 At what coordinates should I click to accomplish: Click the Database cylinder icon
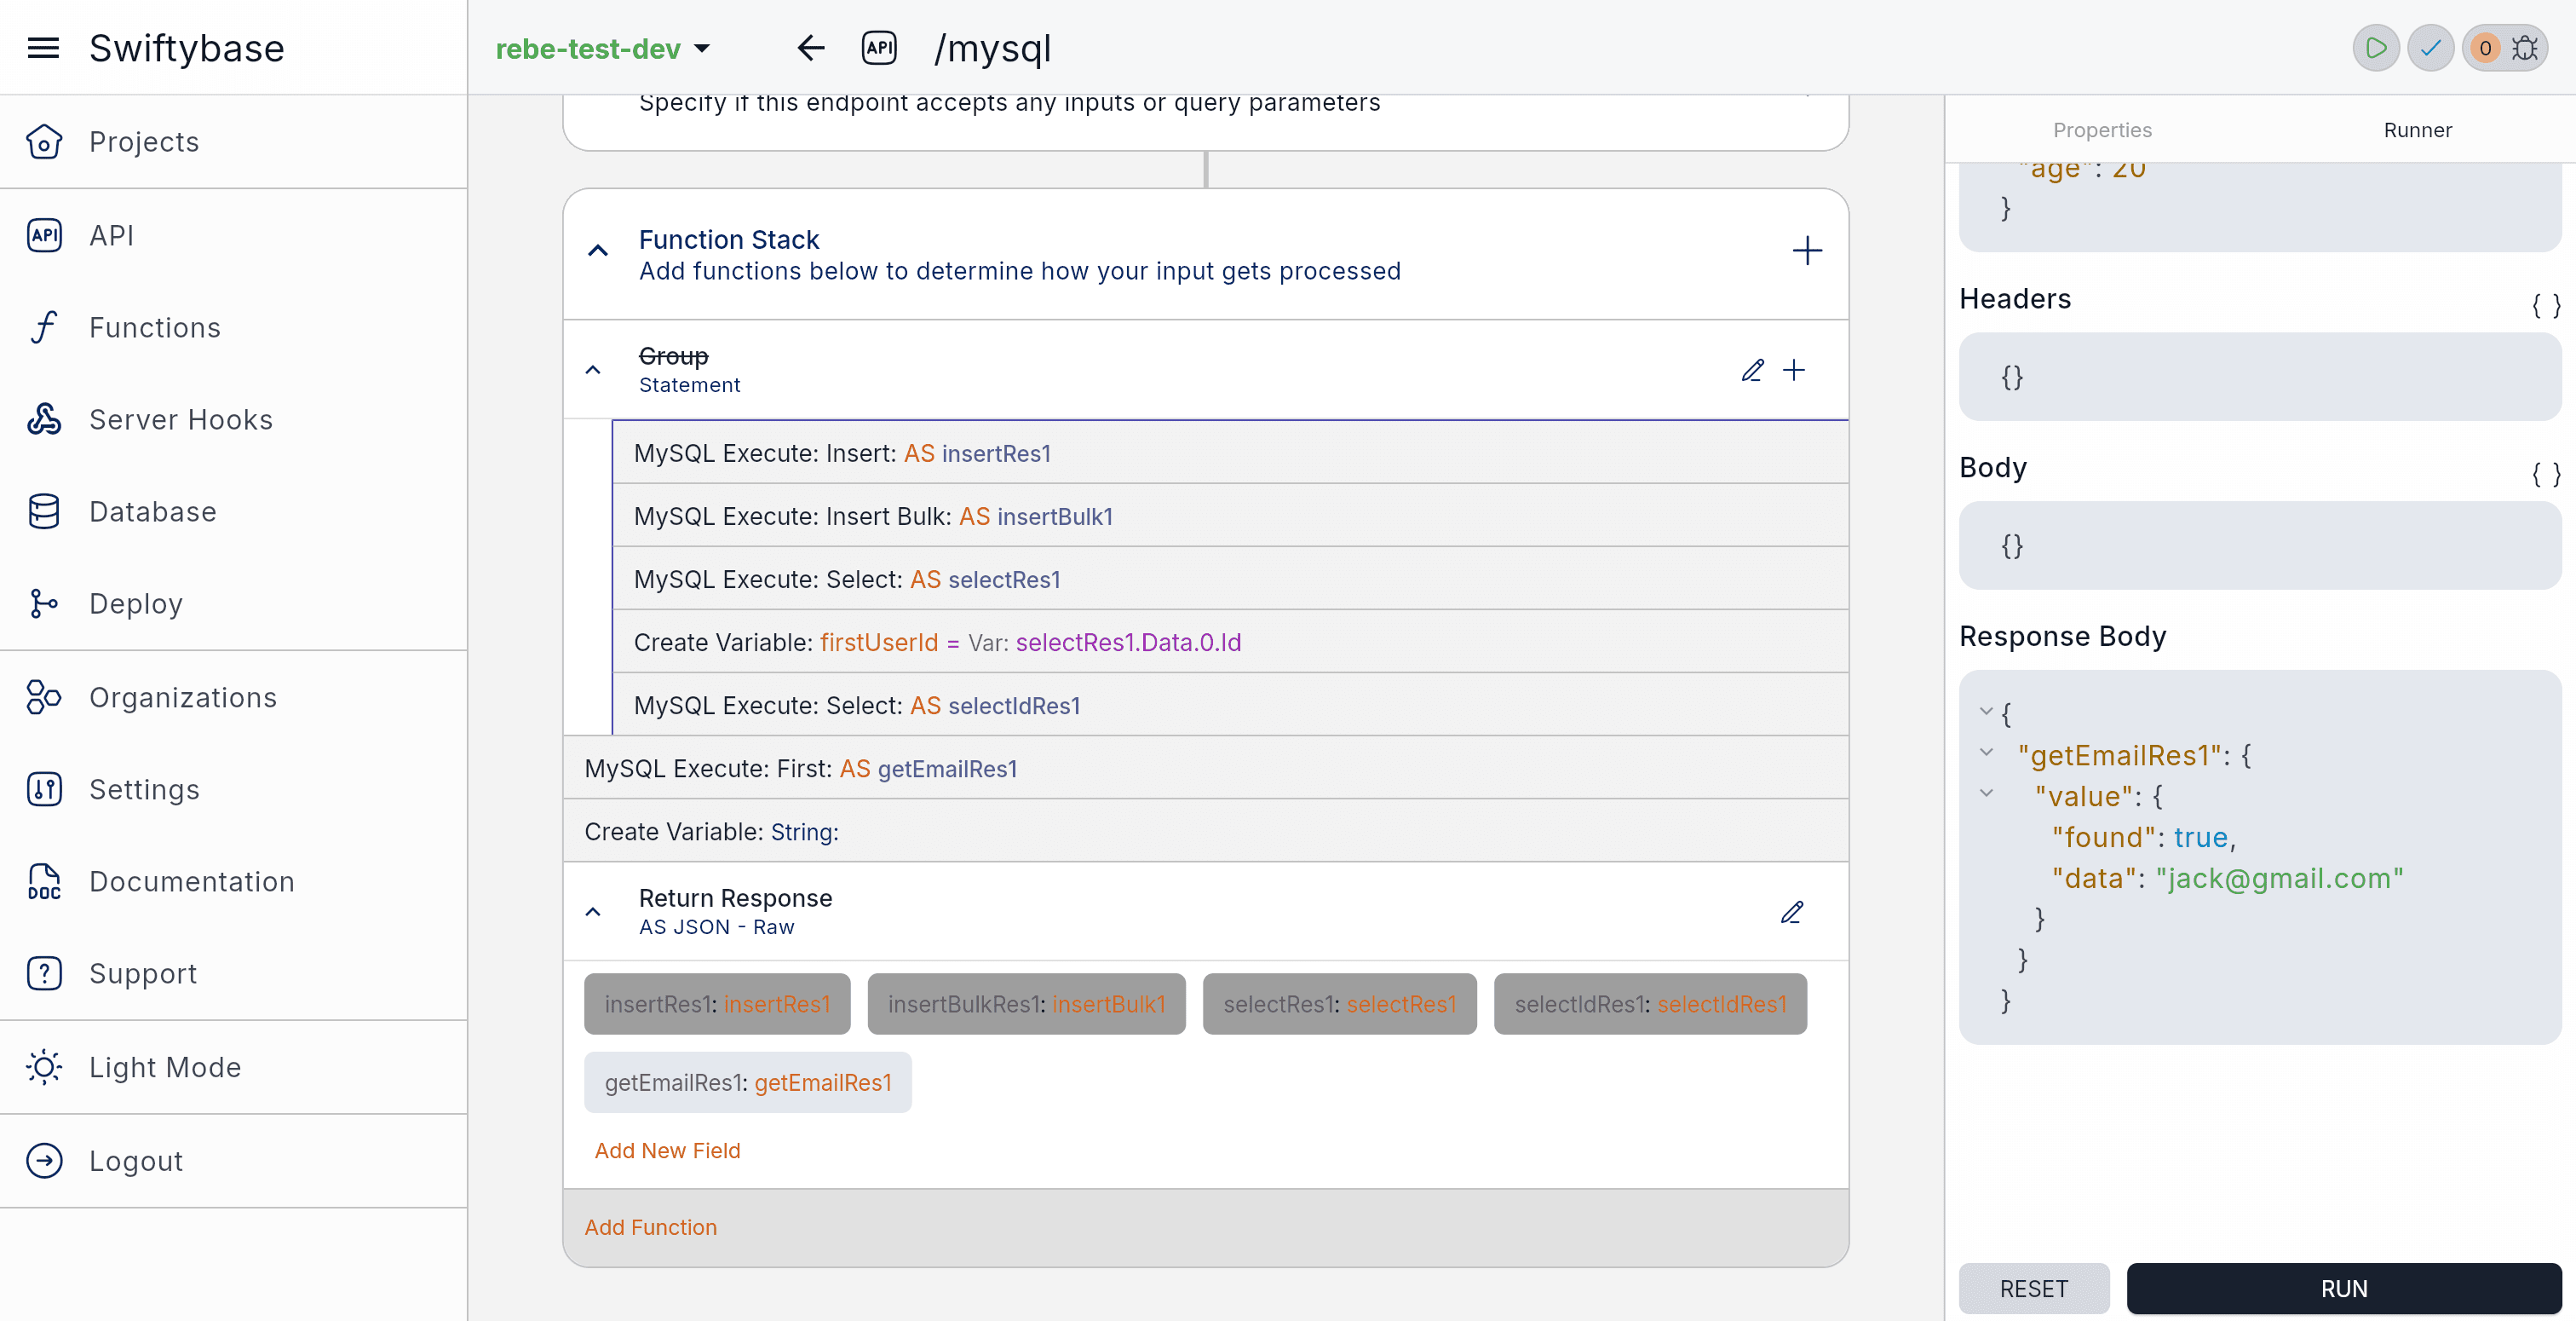[44, 511]
